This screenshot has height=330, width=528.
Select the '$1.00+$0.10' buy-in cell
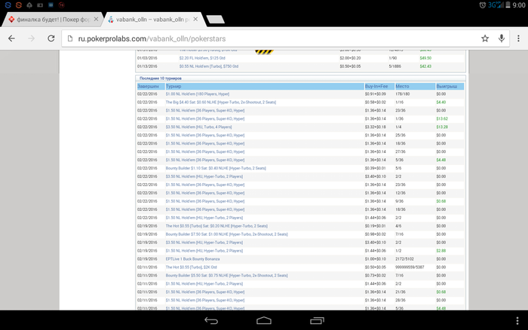376,259
